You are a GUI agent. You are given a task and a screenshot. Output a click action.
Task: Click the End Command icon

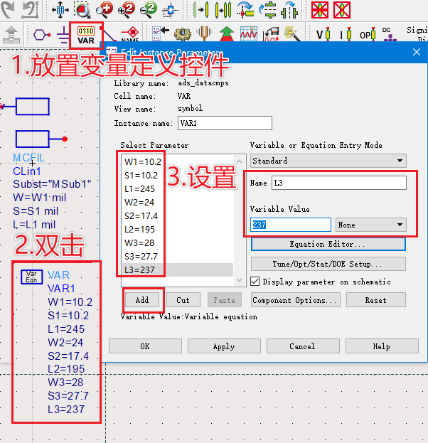[x=31, y=9]
